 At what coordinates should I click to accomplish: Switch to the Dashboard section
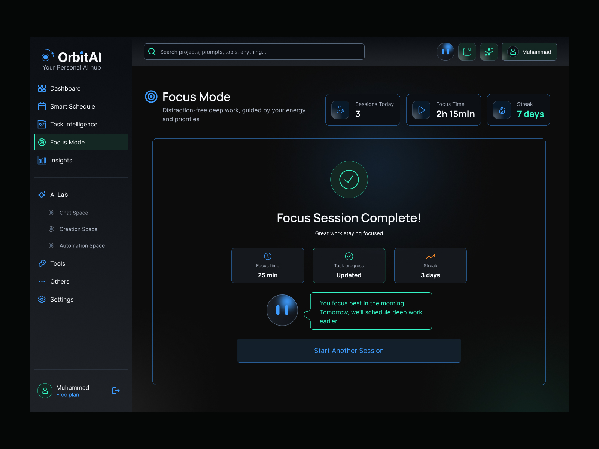[65, 88]
